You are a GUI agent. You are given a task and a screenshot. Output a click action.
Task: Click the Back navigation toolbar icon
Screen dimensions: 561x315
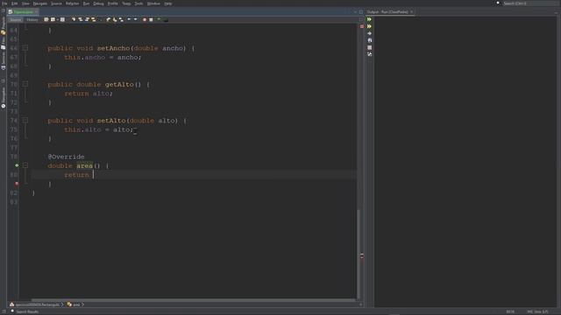53,19
